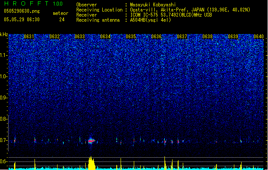Screen dimensions: 268x170
Task: Click the 0639 time marker
Action: coord(233,37)
